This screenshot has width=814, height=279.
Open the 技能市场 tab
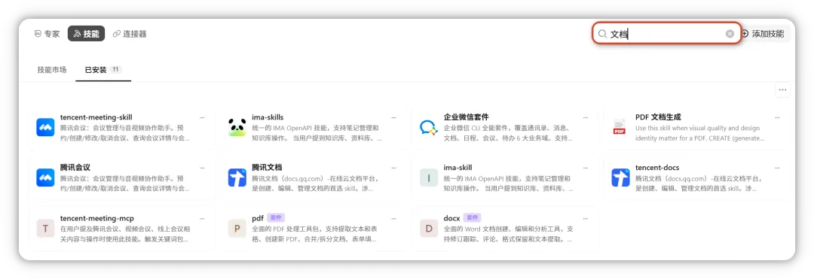point(52,69)
